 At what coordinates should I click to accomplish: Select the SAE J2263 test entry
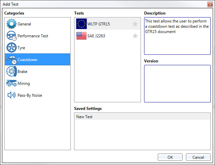pyautogui.click(x=107, y=36)
